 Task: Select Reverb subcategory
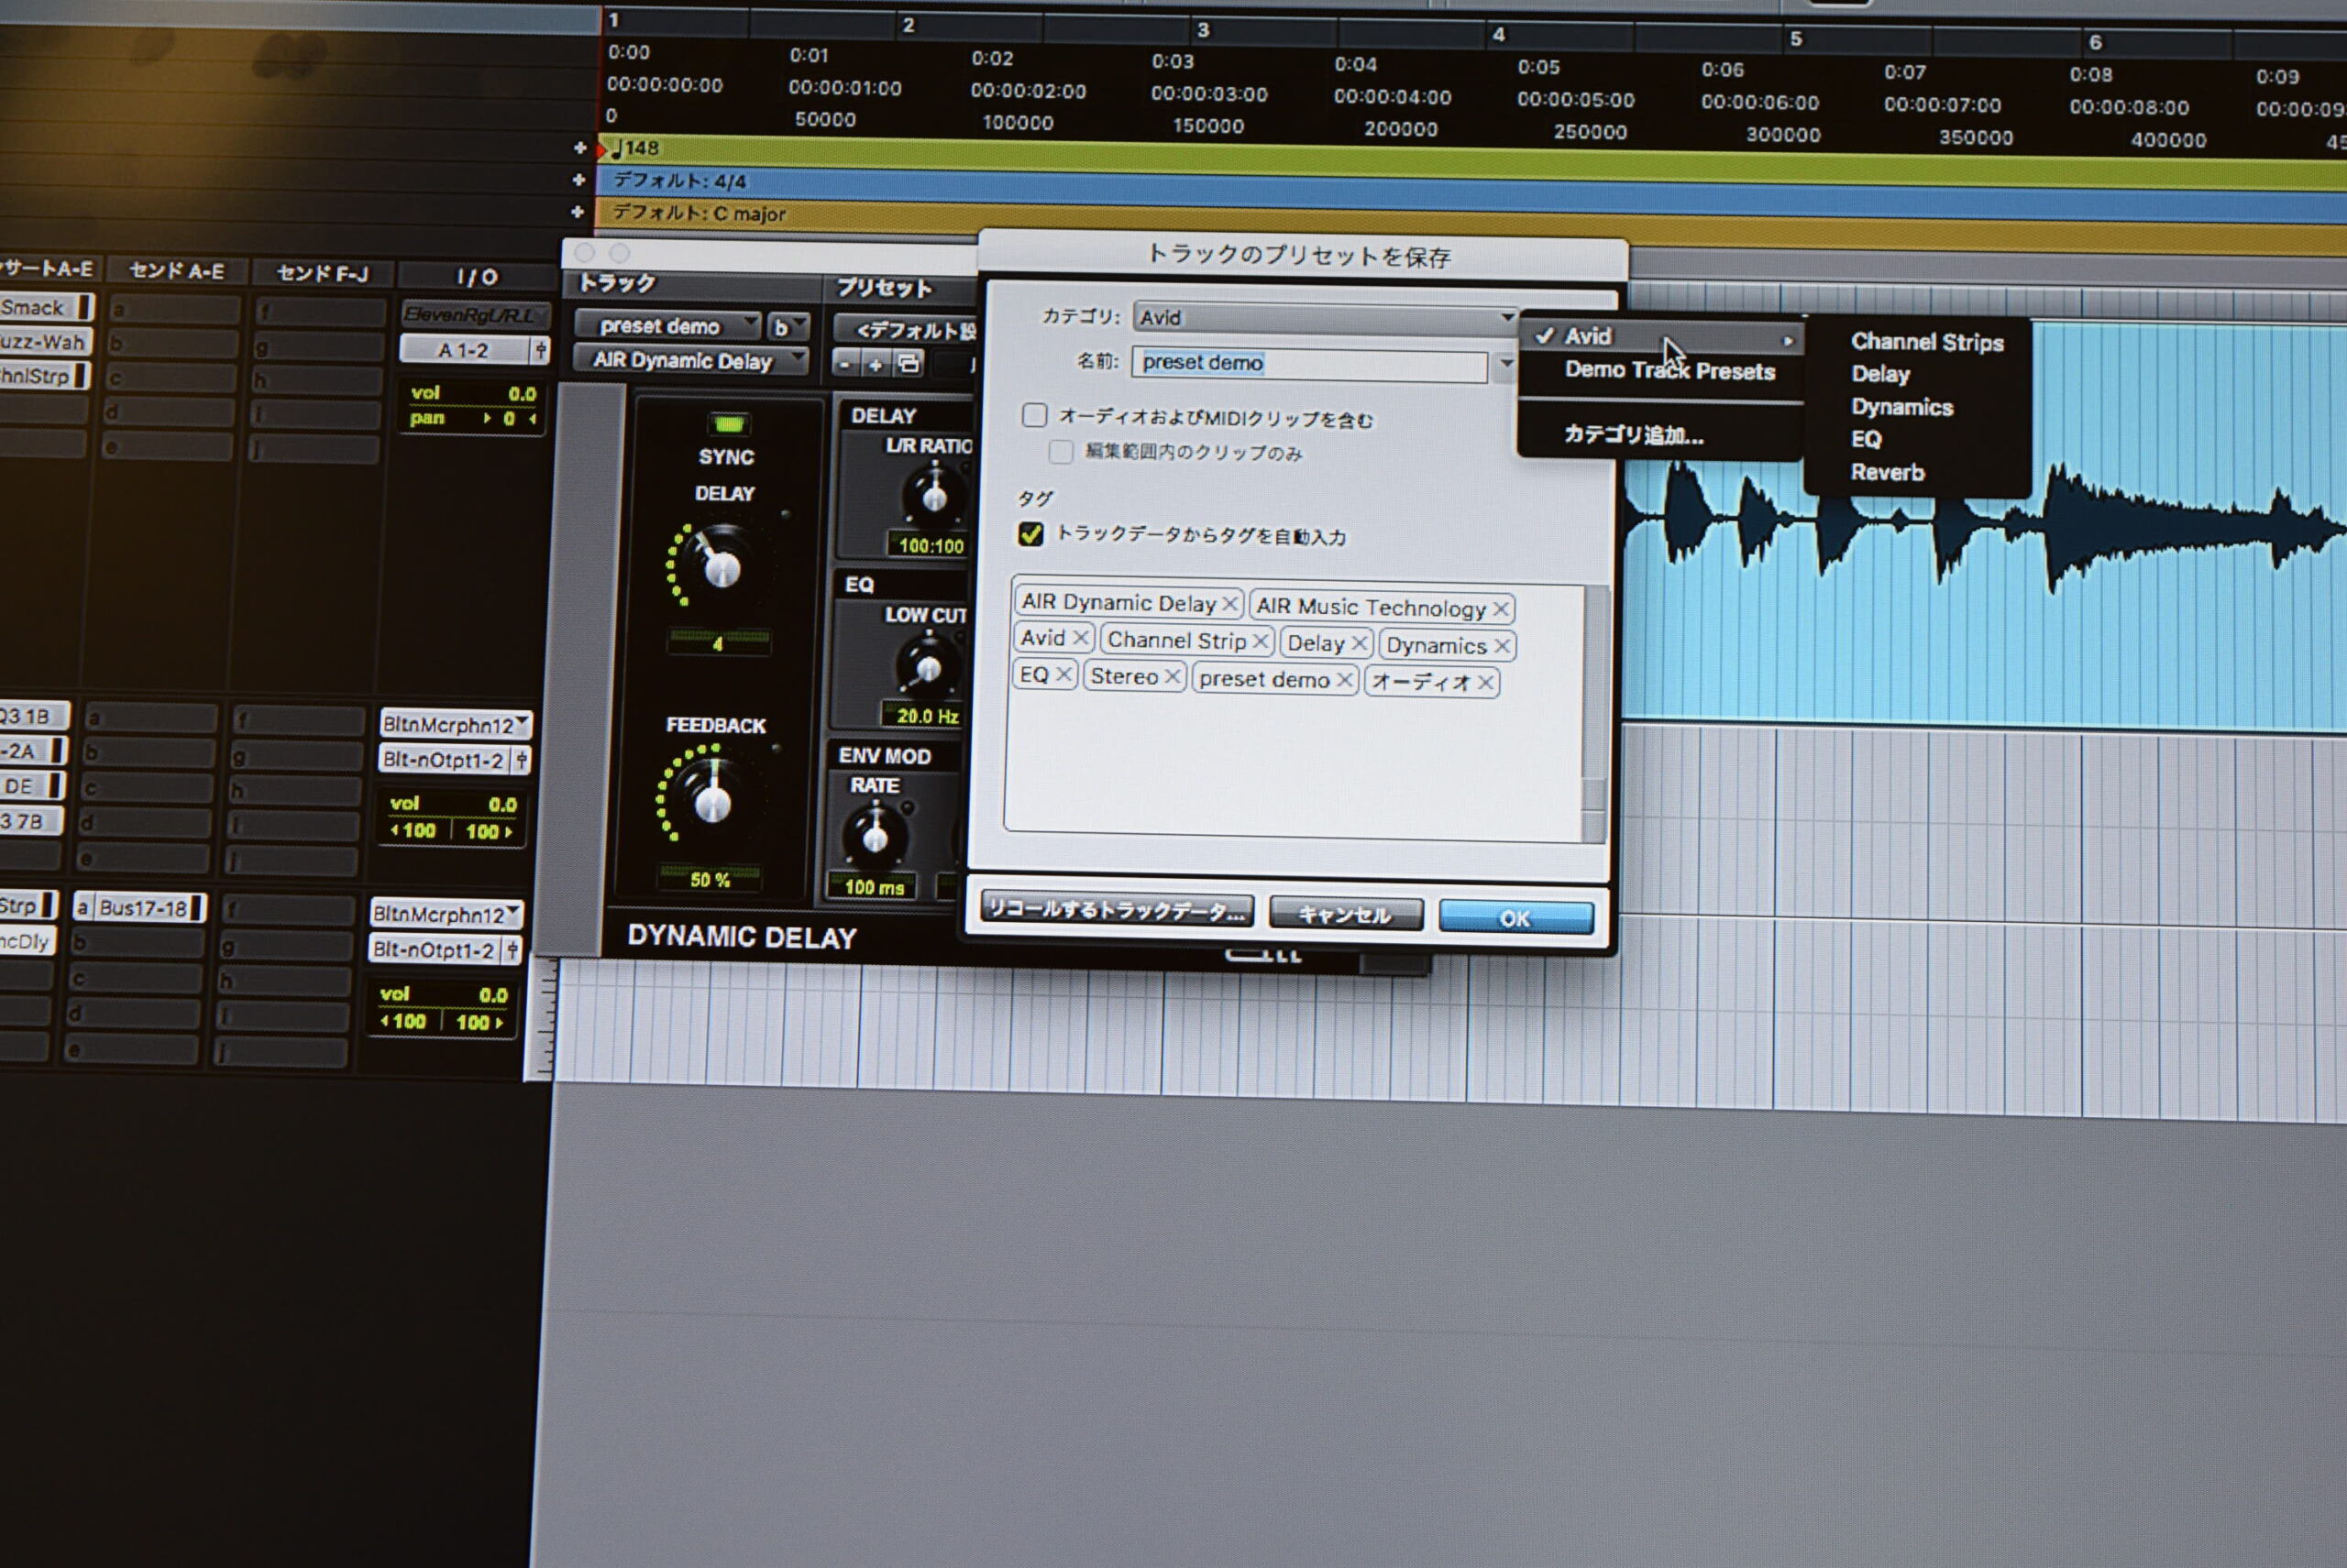tap(1887, 473)
